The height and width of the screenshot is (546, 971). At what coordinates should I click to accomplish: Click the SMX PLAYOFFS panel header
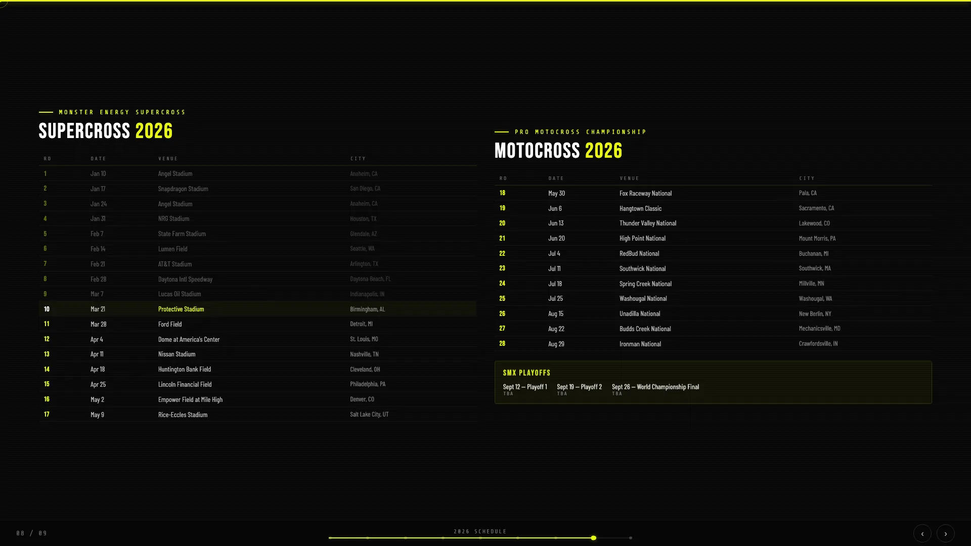point(526,373)
